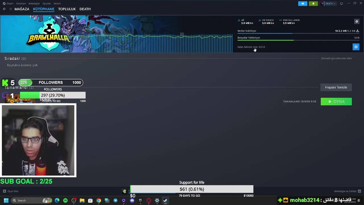Image resolution: width=364 pixels, height=205 pixels.
Task: Click the Dosyalar Yükleniyor progress bar
Action: pos(298,40)
